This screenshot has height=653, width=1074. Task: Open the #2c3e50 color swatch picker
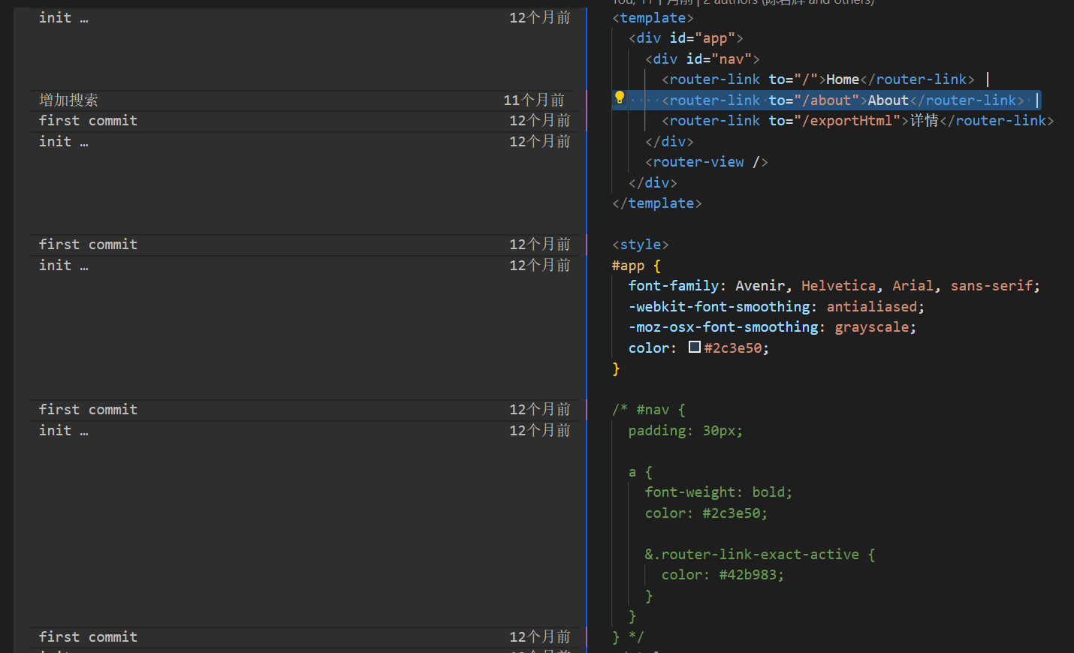click(x=695, y=347)
